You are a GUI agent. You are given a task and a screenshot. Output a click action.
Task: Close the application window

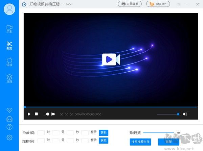pos(198,4)
